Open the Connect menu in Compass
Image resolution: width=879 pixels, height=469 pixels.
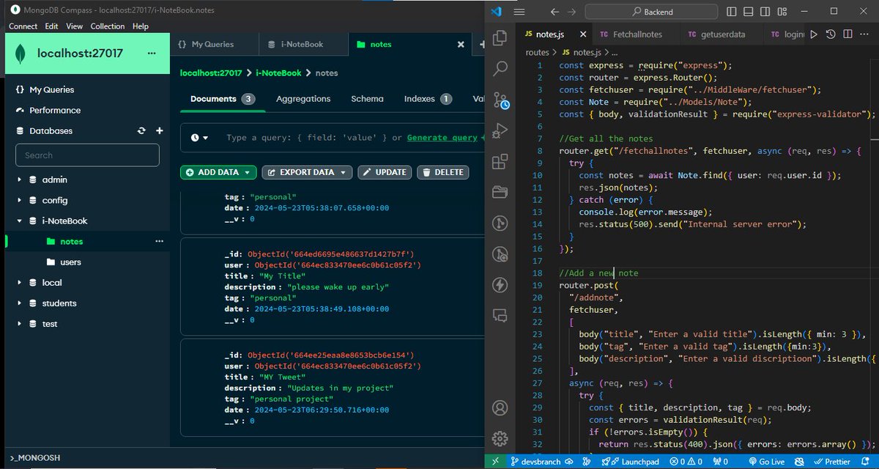(x=23, y=26)
